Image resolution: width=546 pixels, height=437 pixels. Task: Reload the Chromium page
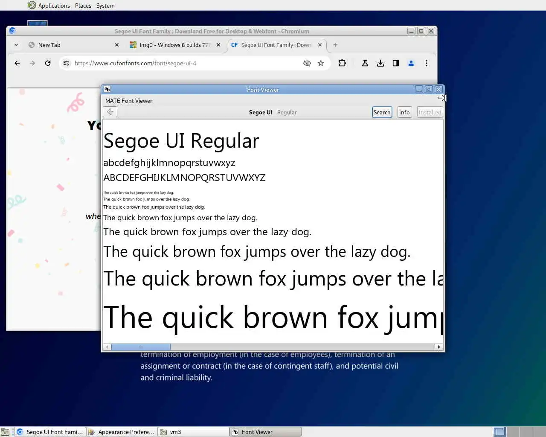[x=48, y=63]
